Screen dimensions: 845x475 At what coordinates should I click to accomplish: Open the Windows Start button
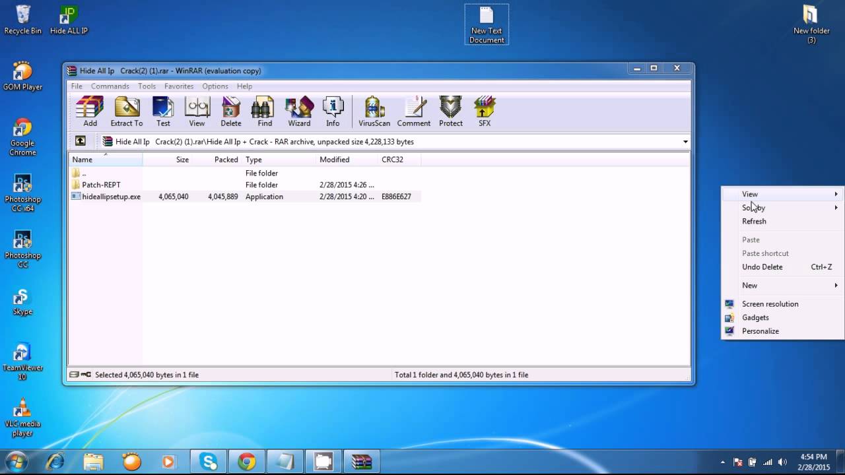click(x=15, y=461)
